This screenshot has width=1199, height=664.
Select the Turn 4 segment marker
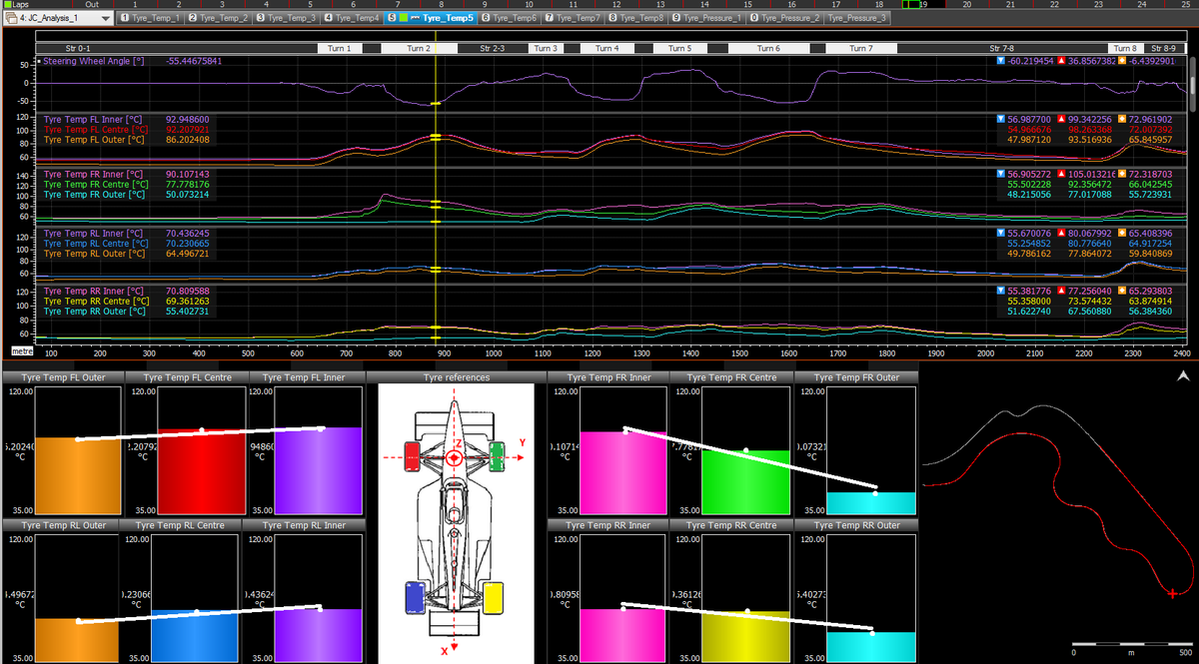pos(607,48)
